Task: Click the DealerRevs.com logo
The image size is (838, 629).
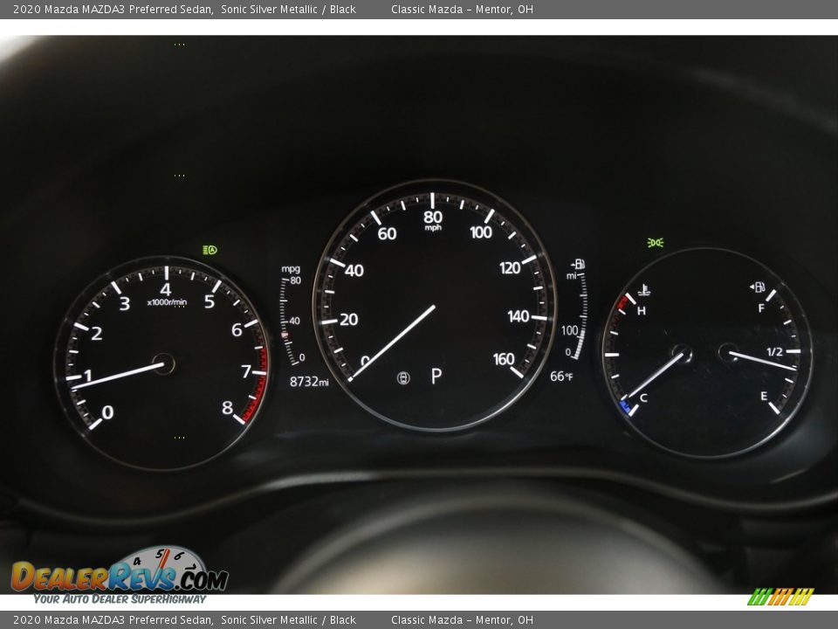Action: pos(119,576)
